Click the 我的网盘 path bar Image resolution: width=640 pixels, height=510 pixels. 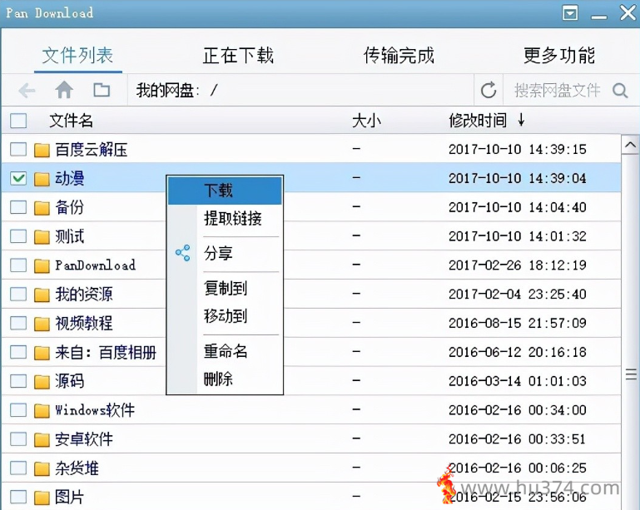(x=300, y=90)
